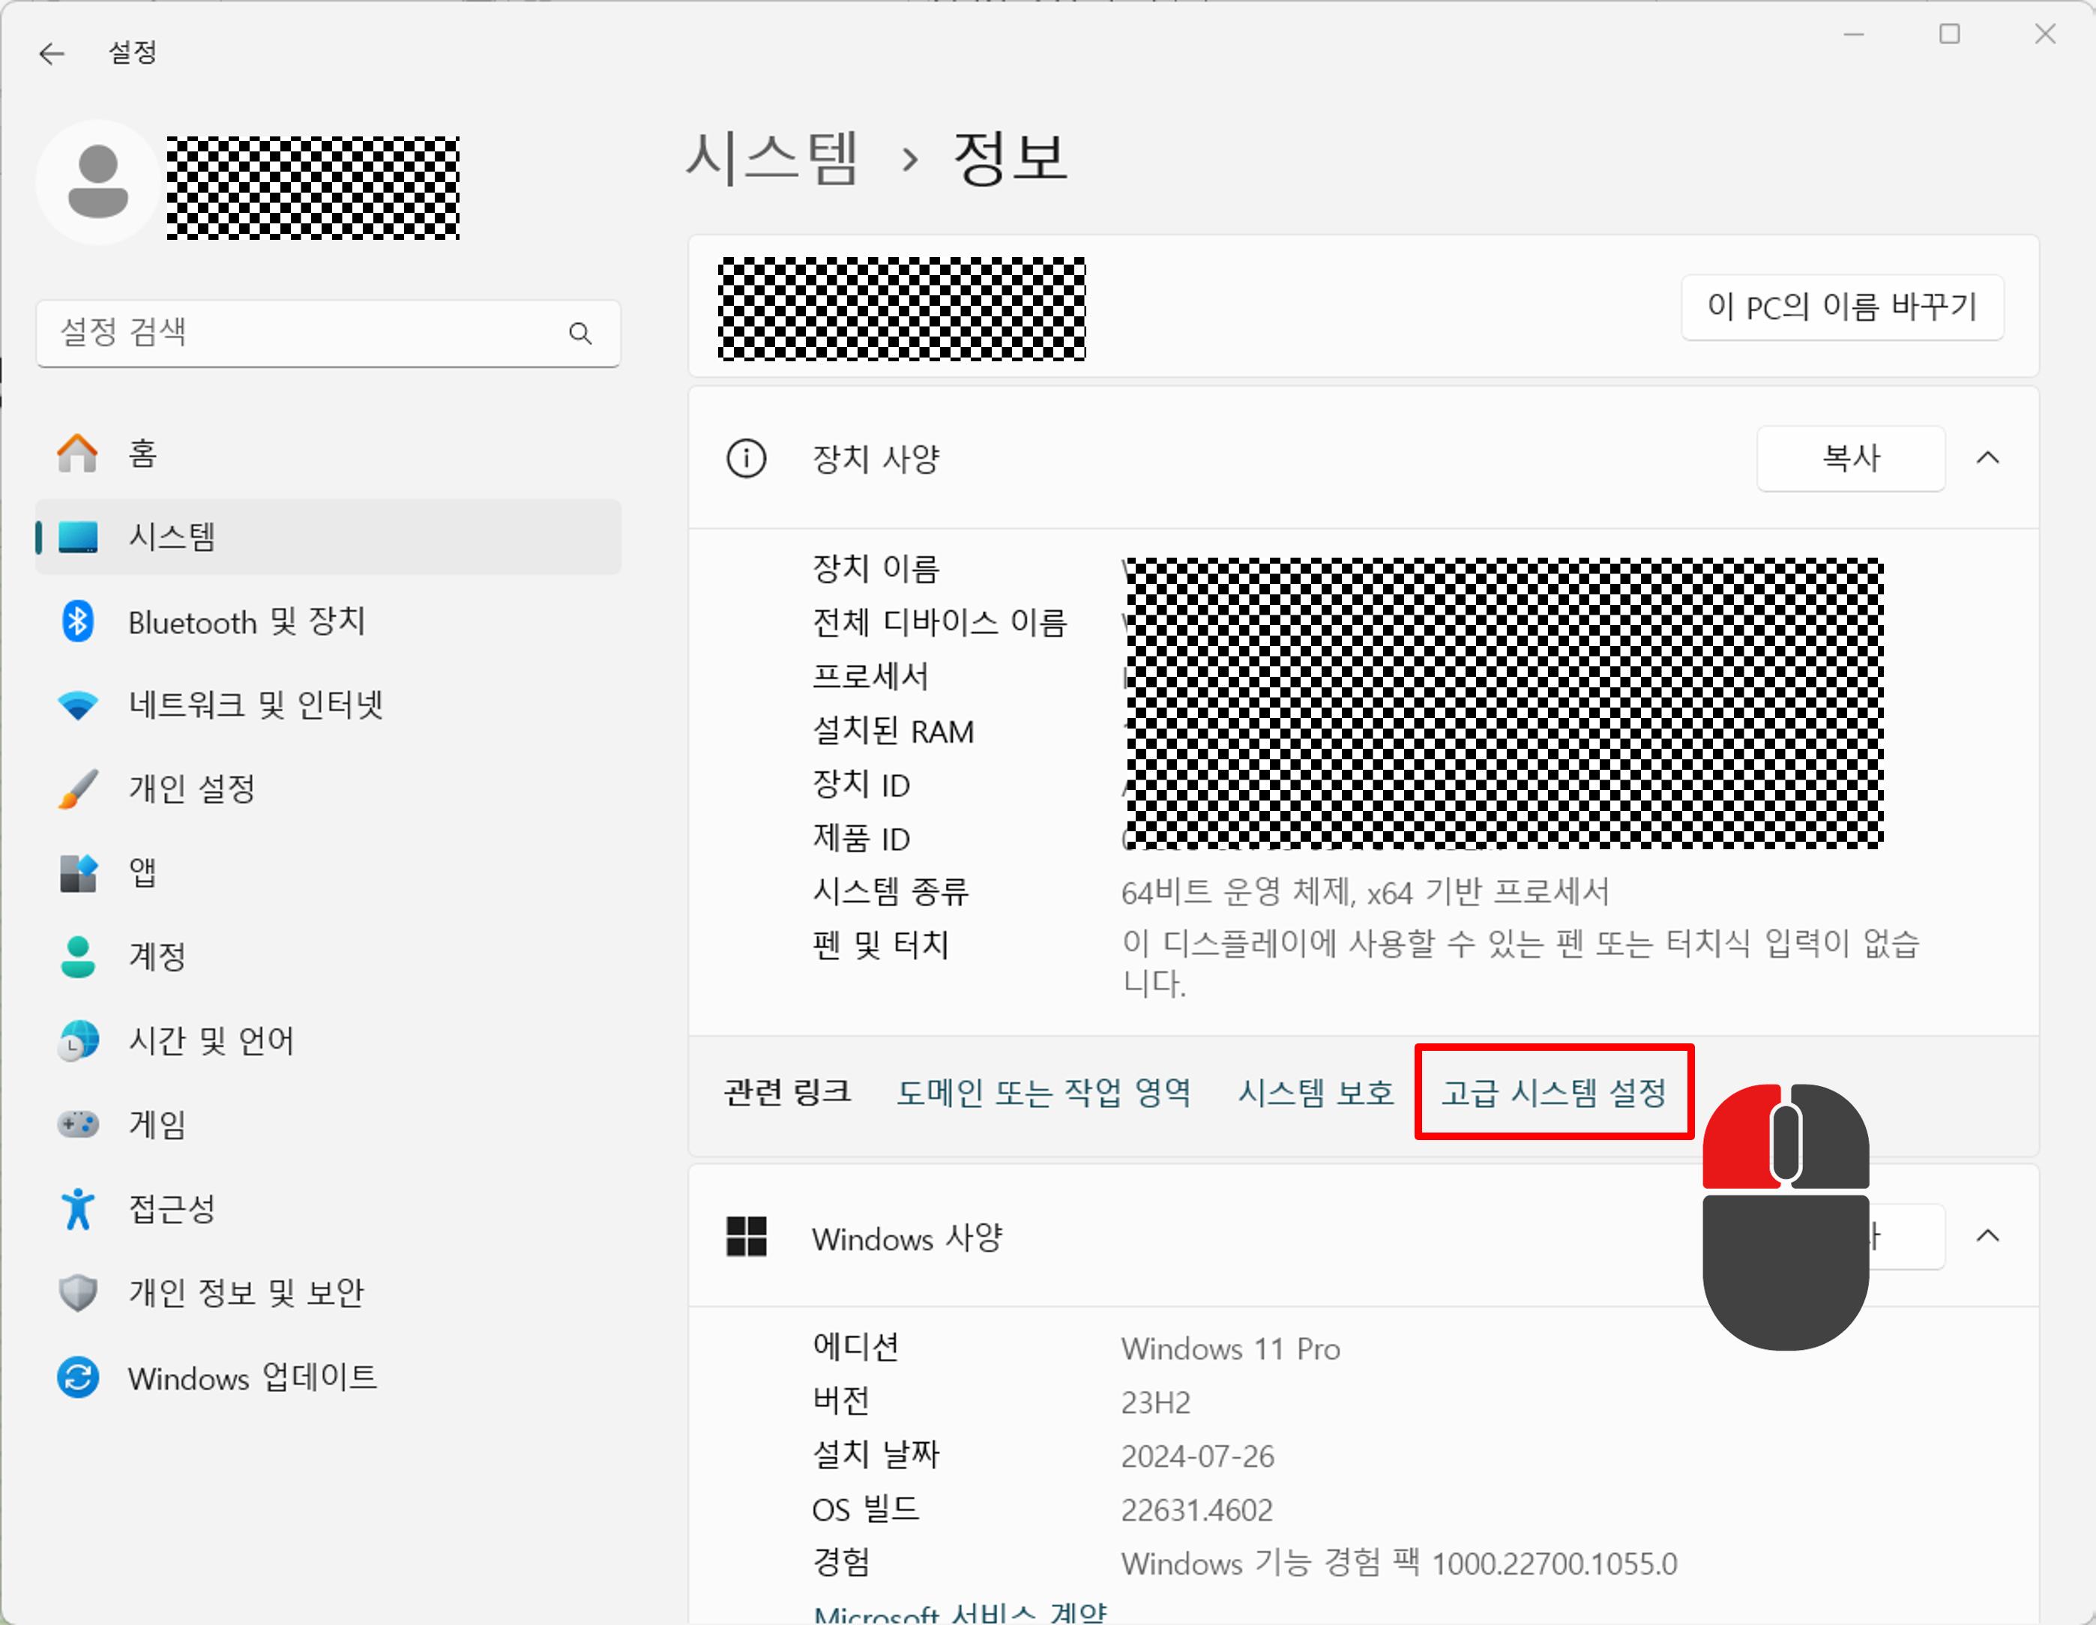
Task: Click the 개인 정보 및 보안 shield icon
Action: click(78, 1293)
